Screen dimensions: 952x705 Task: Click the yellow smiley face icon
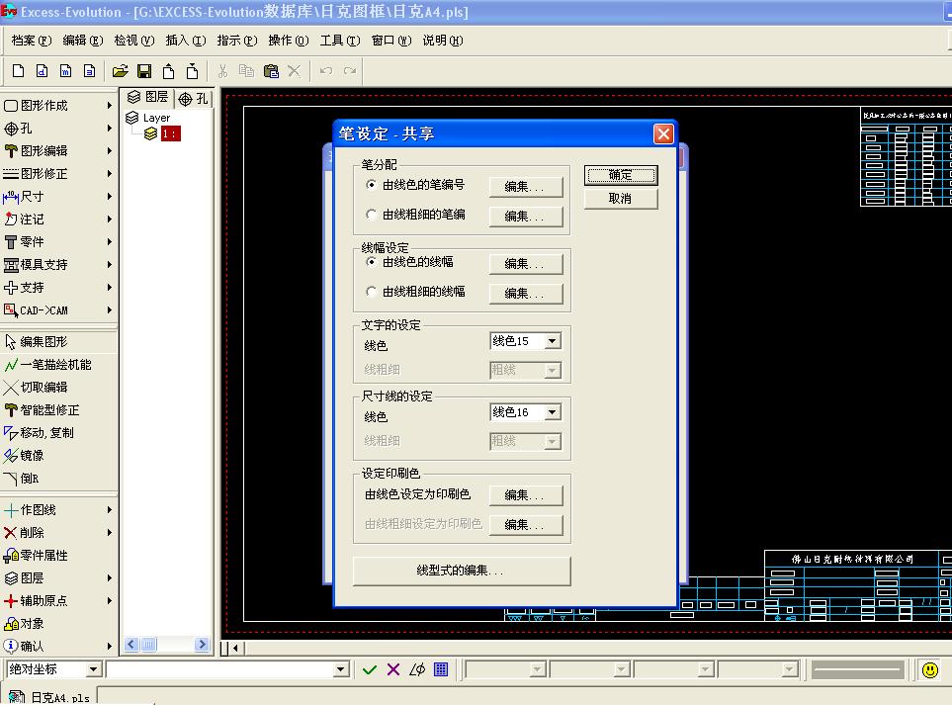tap(929, 670)
